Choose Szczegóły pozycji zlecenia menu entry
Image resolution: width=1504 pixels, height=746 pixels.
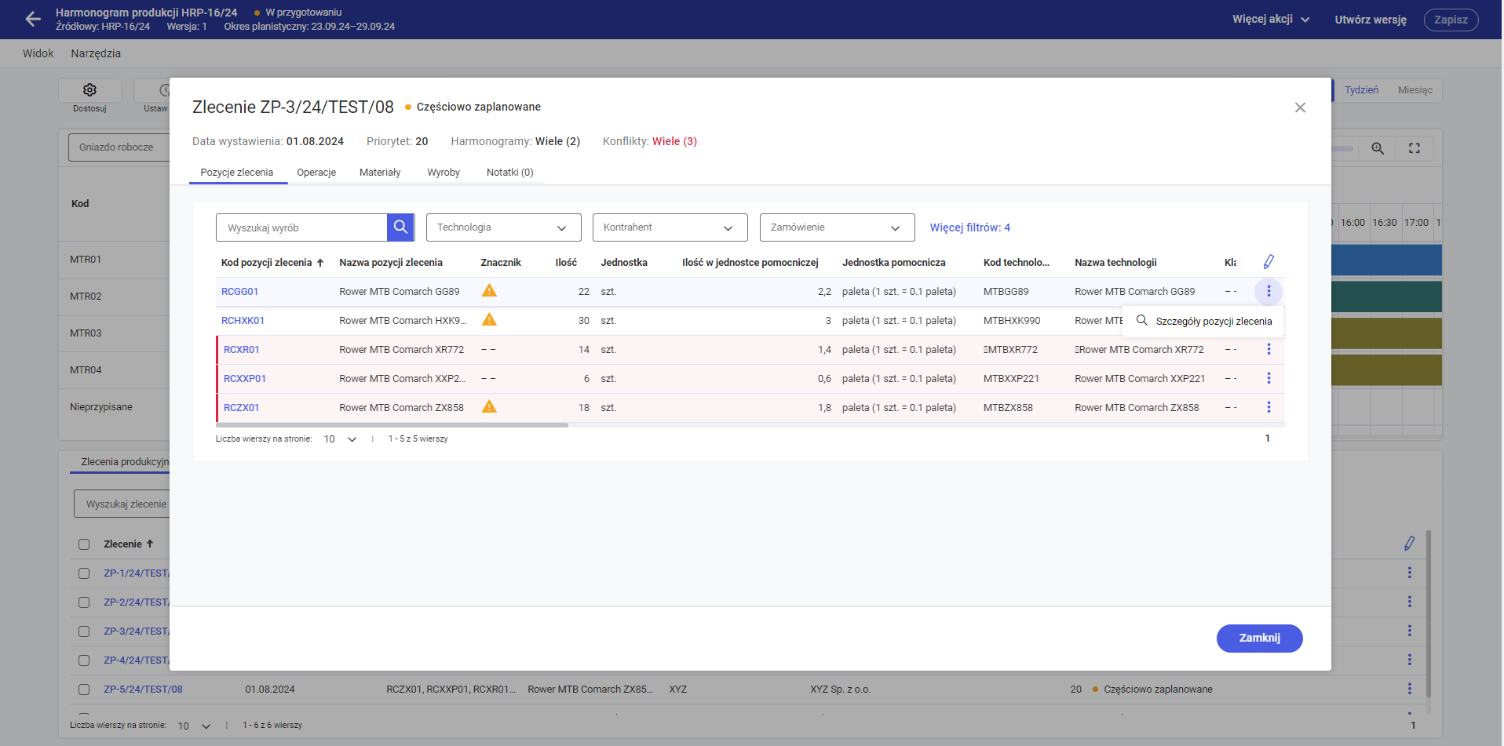[x=1204, y=321]
